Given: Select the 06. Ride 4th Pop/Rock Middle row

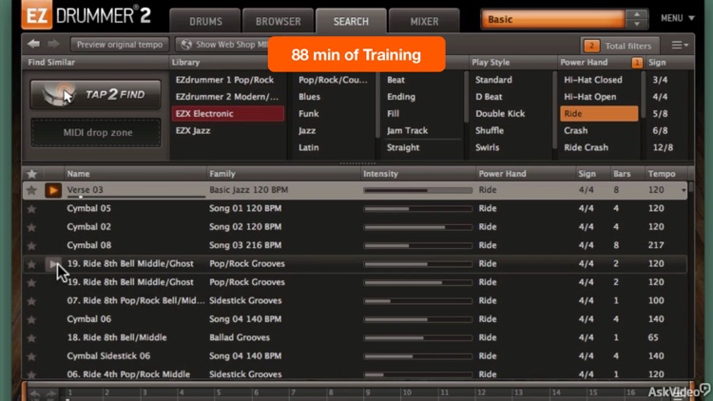Looking at the screenshot, I should tap(355, 374).
